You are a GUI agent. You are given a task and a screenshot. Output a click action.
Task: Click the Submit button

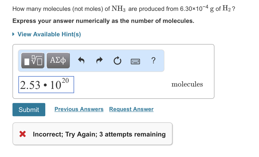tap(29, 109)
